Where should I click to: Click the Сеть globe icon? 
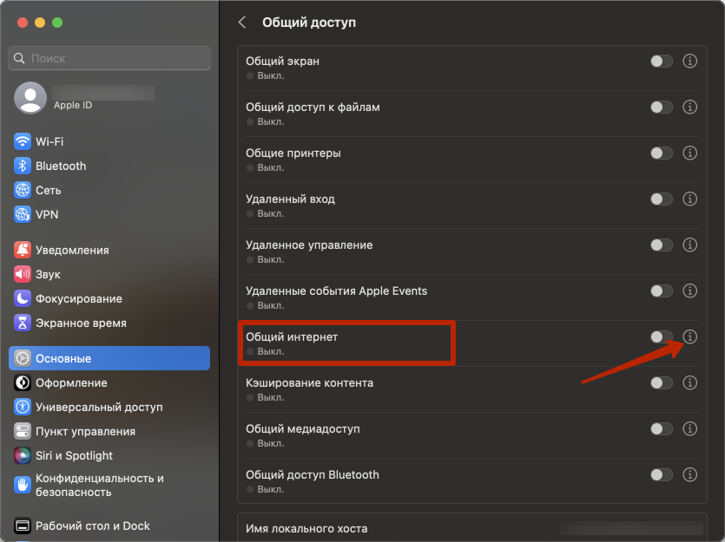tap(23, 190)
